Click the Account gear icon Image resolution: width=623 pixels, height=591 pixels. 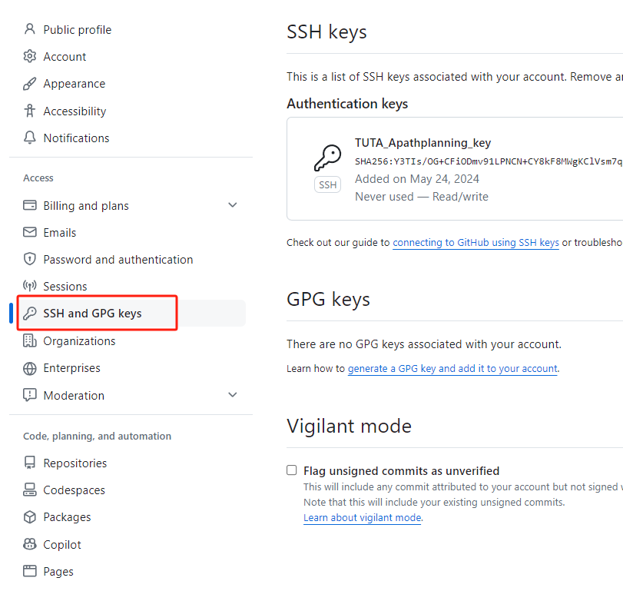click(x=30, y=56)
